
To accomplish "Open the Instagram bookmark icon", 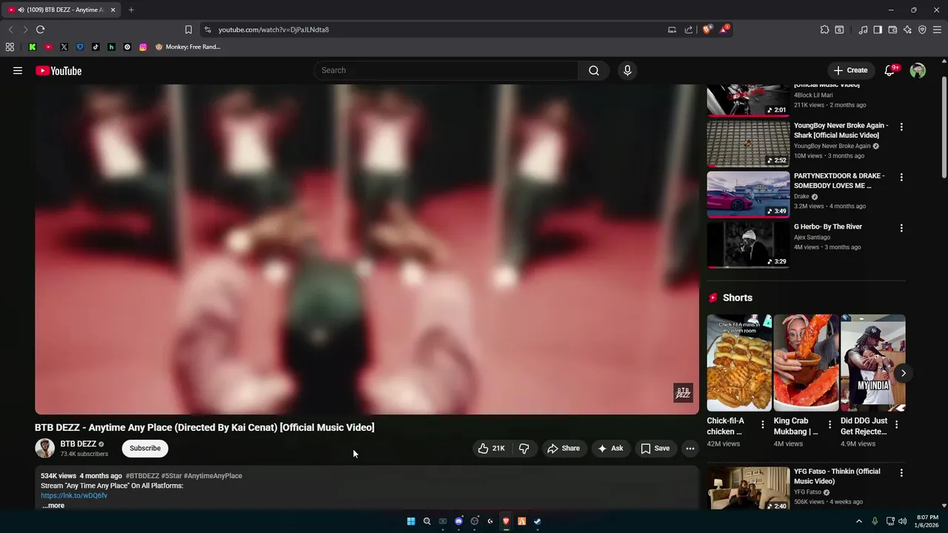I will click(143, 47).
